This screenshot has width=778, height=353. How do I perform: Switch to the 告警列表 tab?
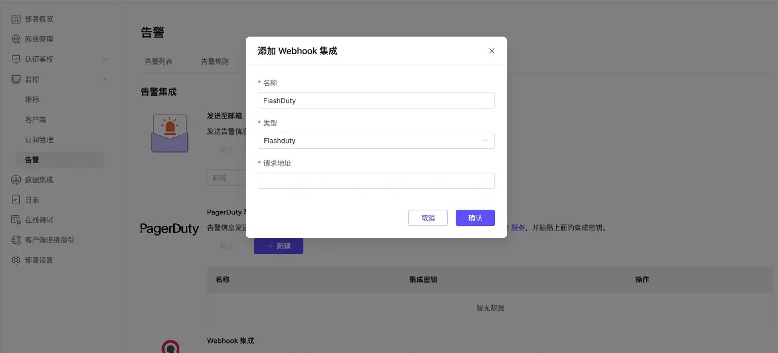pyautogui.click(x=159, y=62)
